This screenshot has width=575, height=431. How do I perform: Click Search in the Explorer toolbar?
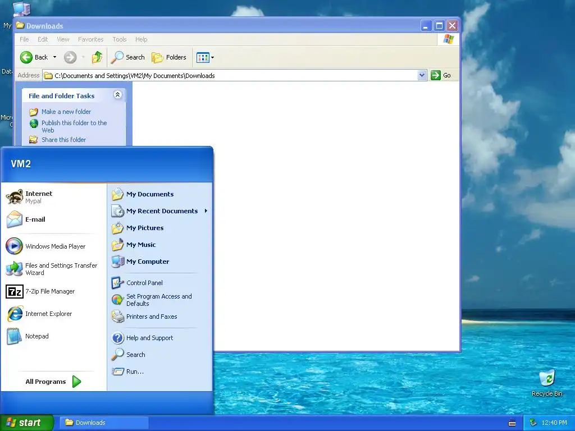[128, 57]
